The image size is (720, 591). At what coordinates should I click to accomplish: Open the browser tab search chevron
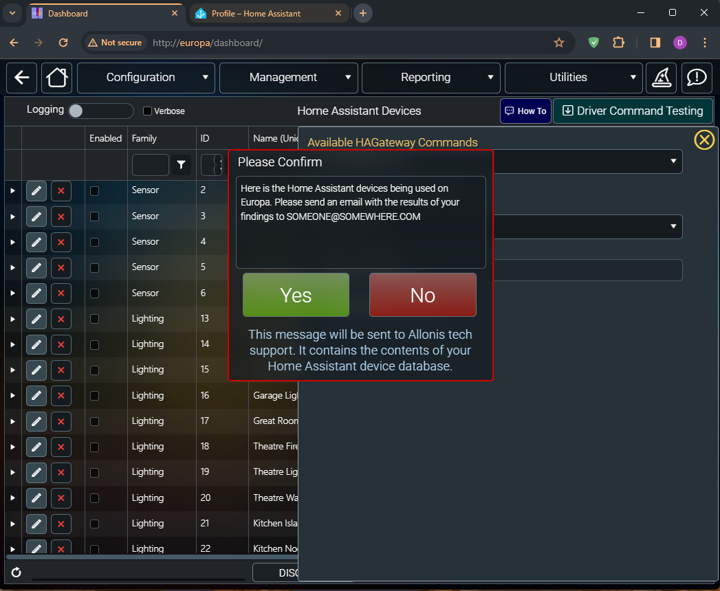[x=12, y=13]
